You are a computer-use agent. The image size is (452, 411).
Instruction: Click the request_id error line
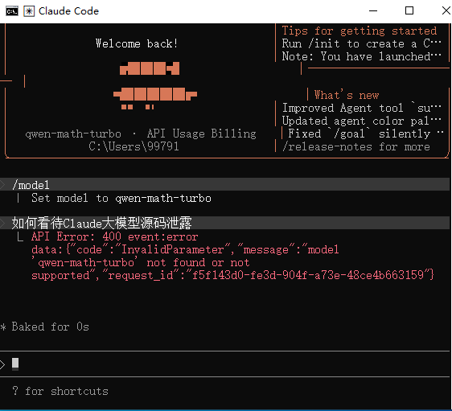click(232, 276)
